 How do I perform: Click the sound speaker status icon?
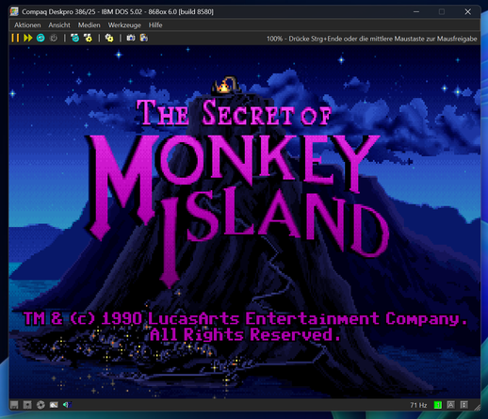tap(67, 405)
